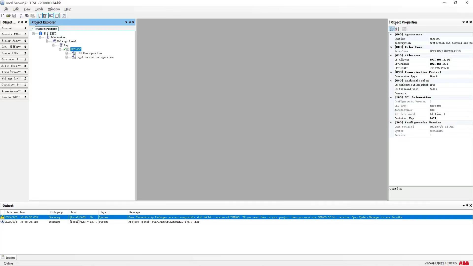Open the Help menu
The height and width of the screenshot is (266, 473).
(x=67, y=9)
